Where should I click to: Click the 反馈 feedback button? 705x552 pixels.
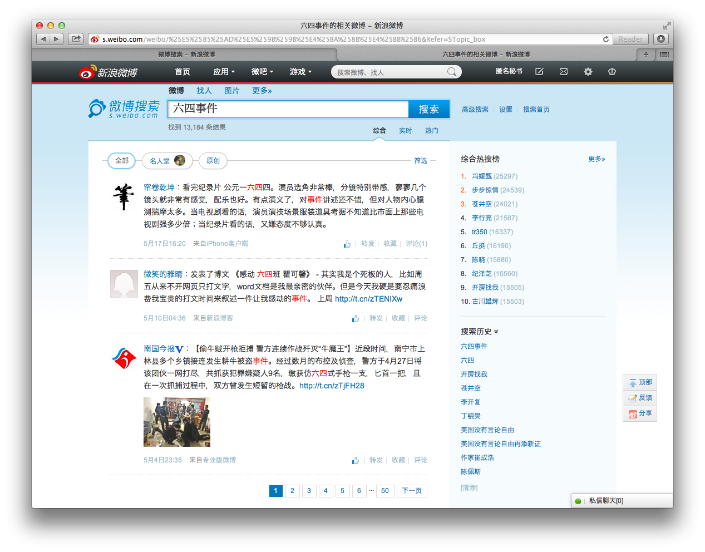(x=640, y=398)
